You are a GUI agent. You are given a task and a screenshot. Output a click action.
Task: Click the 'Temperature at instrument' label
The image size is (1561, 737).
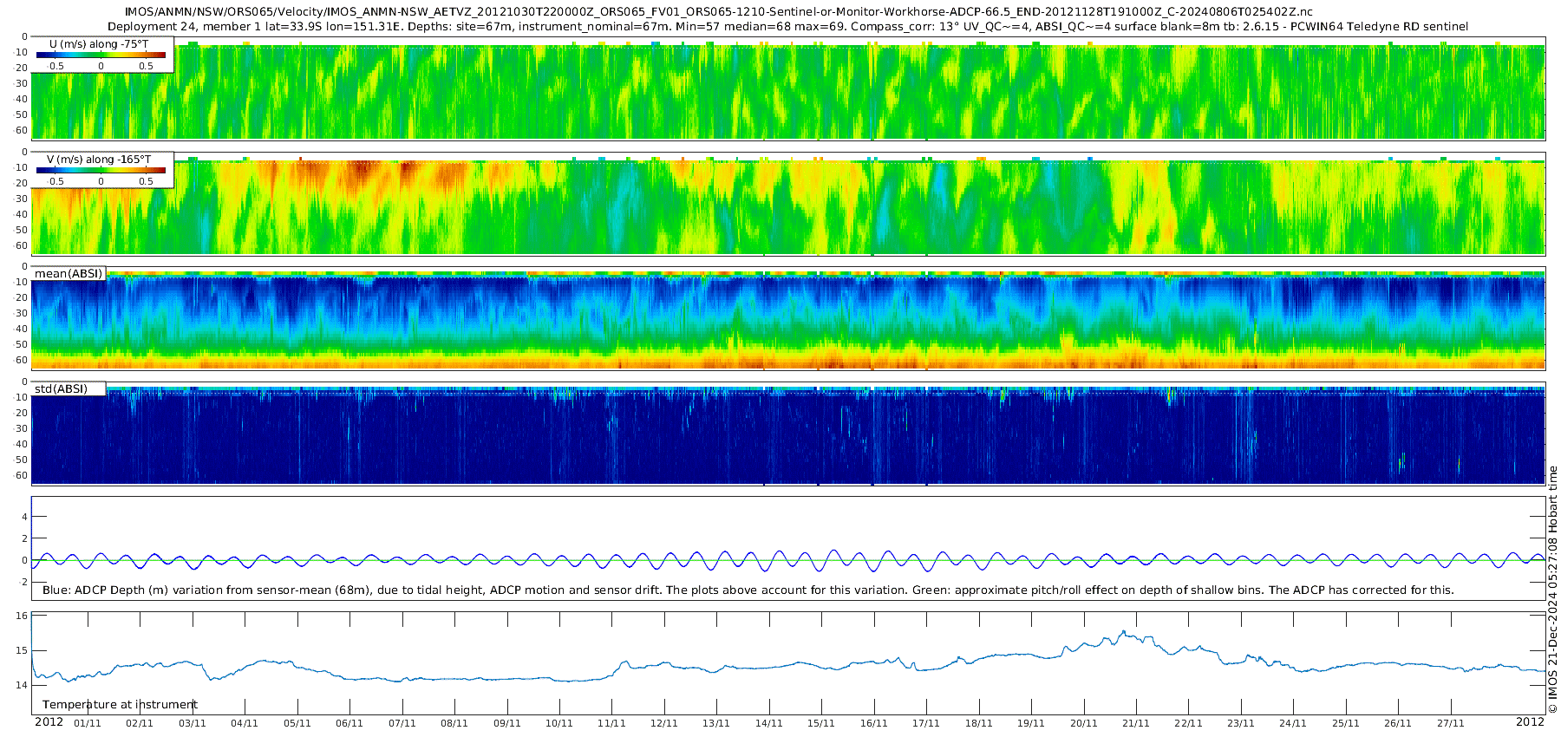120,705
